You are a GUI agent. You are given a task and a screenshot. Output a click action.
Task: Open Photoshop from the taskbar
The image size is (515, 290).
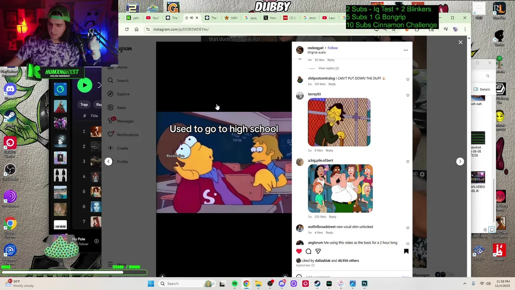(x=364, y=284)
